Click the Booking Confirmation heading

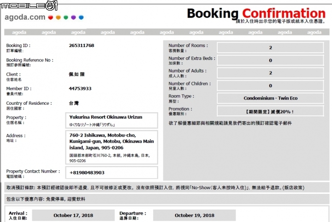coord(256,13)
